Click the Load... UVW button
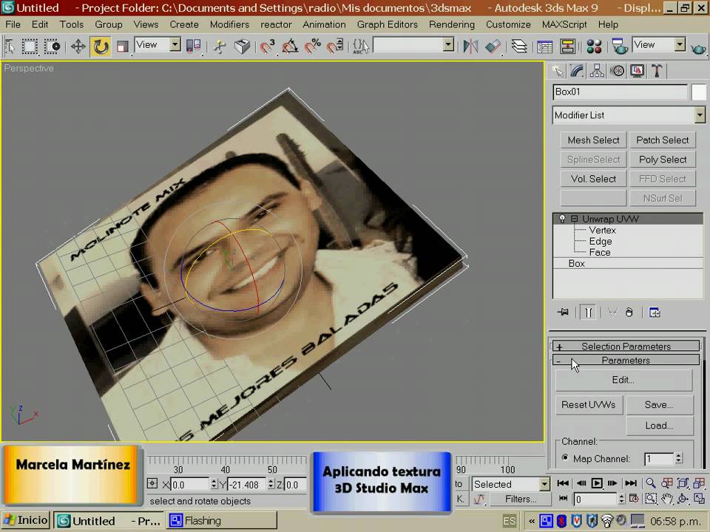 659,426
